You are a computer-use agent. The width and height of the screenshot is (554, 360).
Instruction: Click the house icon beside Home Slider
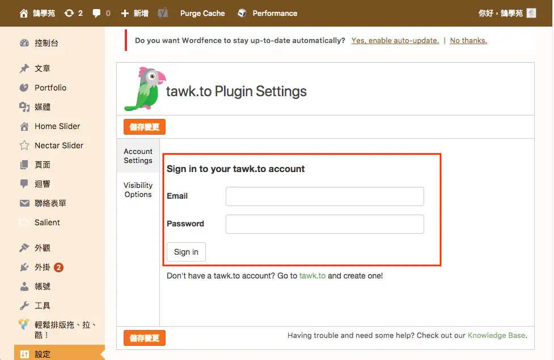(24, 126)
